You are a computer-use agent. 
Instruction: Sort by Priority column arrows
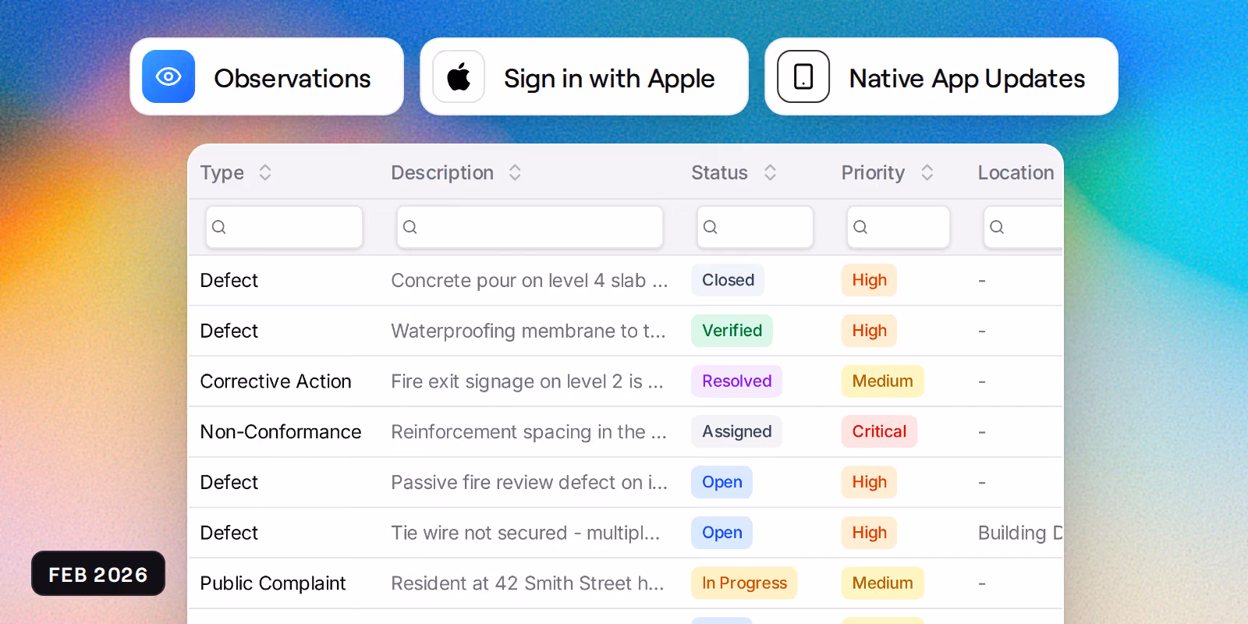pos(927,172)
